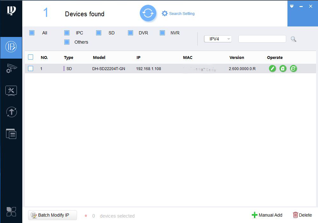Click the magnifying glass search icon
The height and width of the screenshot is (223, 318).
coord(293,39)
